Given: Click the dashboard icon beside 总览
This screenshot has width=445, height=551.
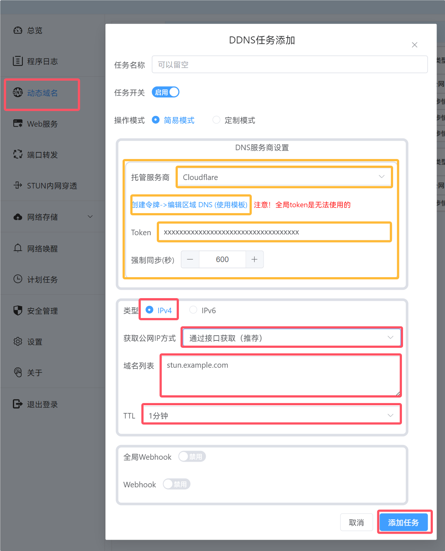Looking at the screenshot, I should coord(18,30).
